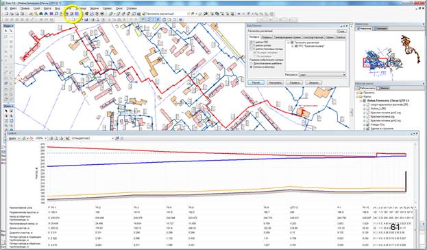Click the Слой... button at dialog top right
Image resolution: width=427 pixels, height=250 pixels.
coord(342,31)
